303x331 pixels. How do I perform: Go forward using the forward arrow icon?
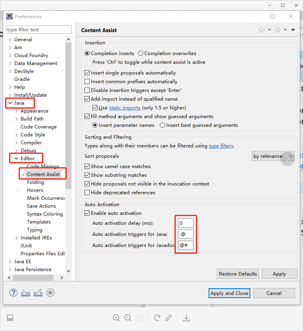(278, 30)
